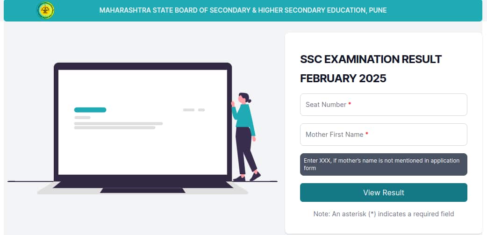Click the laptop base keyboard illustration

143,188
